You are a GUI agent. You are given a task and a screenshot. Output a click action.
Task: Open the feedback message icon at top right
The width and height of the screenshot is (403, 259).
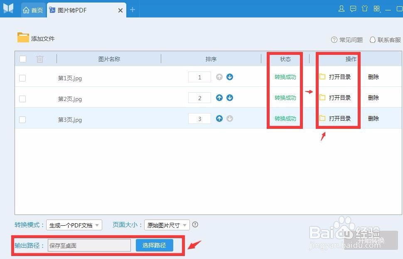tap(353, 8)
